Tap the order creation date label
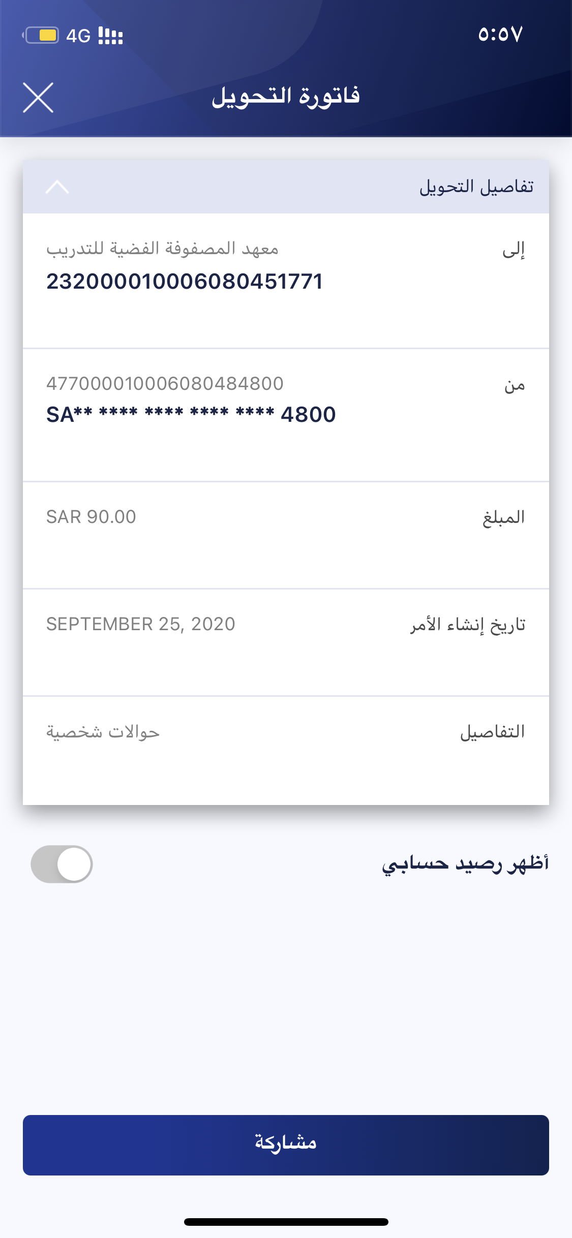 (x=468, y=625)
